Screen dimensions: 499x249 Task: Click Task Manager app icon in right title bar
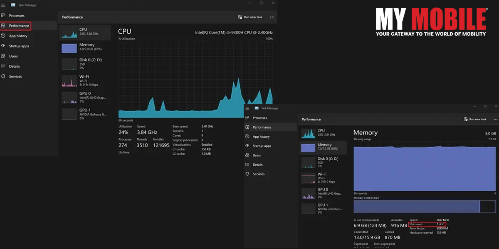(x=257, y=108)
